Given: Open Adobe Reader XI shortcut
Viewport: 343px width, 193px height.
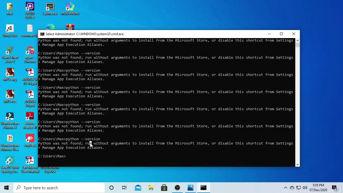Looking at the screenshot, I should coord(30,121).
